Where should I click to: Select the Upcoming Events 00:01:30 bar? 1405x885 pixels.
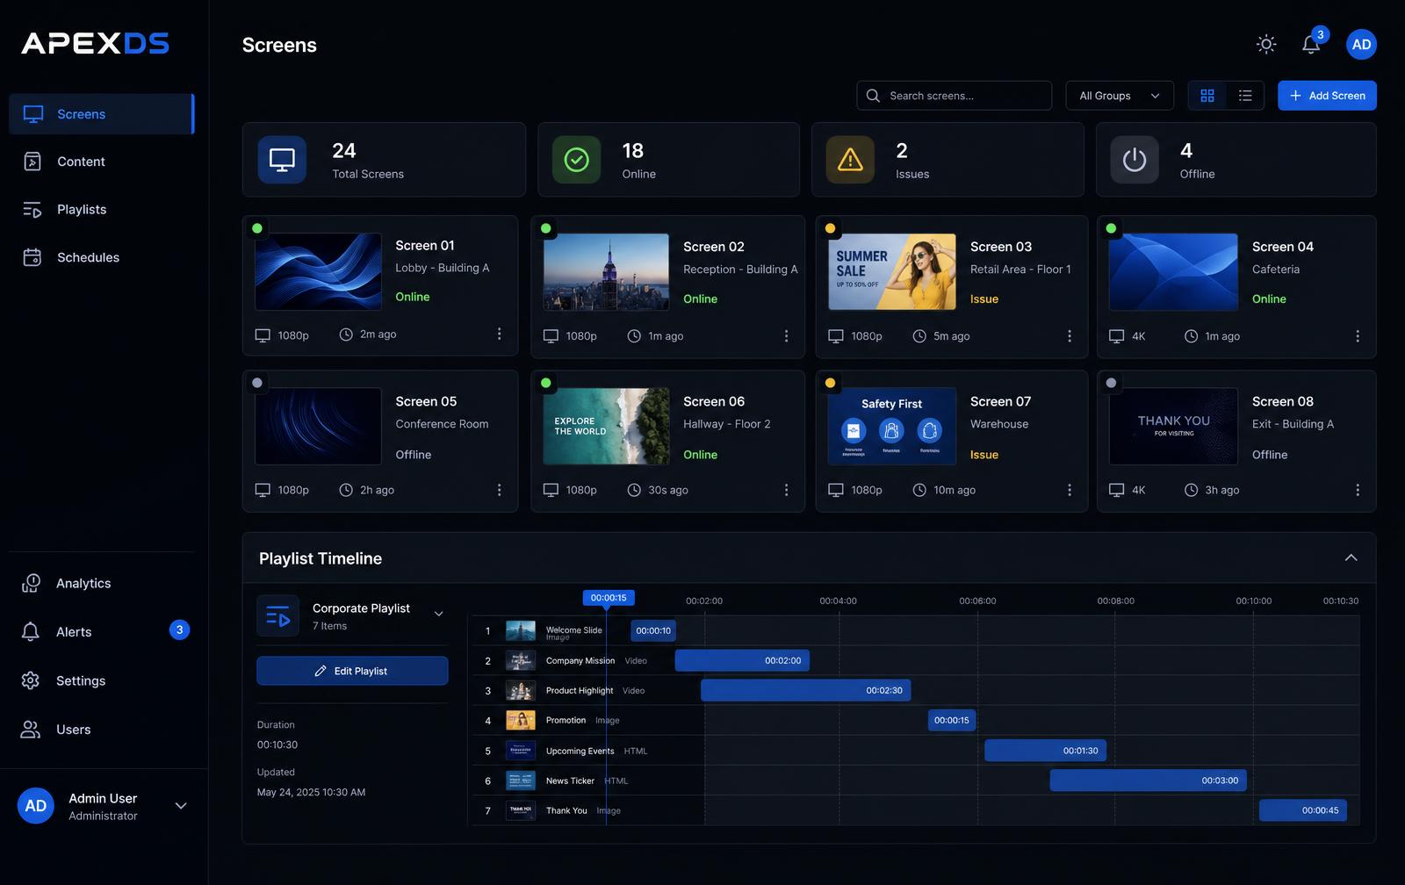coord(1045,751)
